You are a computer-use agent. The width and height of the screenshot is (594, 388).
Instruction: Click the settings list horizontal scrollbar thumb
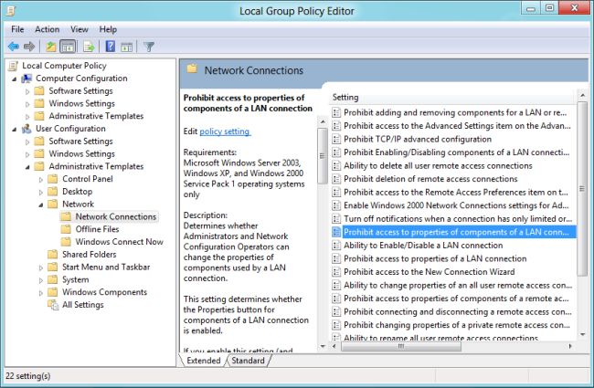coord(401,346)
